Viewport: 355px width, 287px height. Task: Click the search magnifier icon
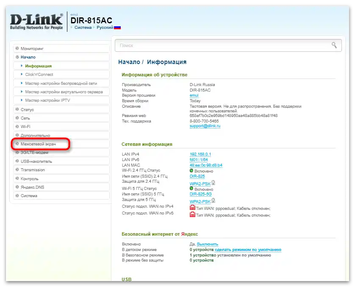(334, 45)
